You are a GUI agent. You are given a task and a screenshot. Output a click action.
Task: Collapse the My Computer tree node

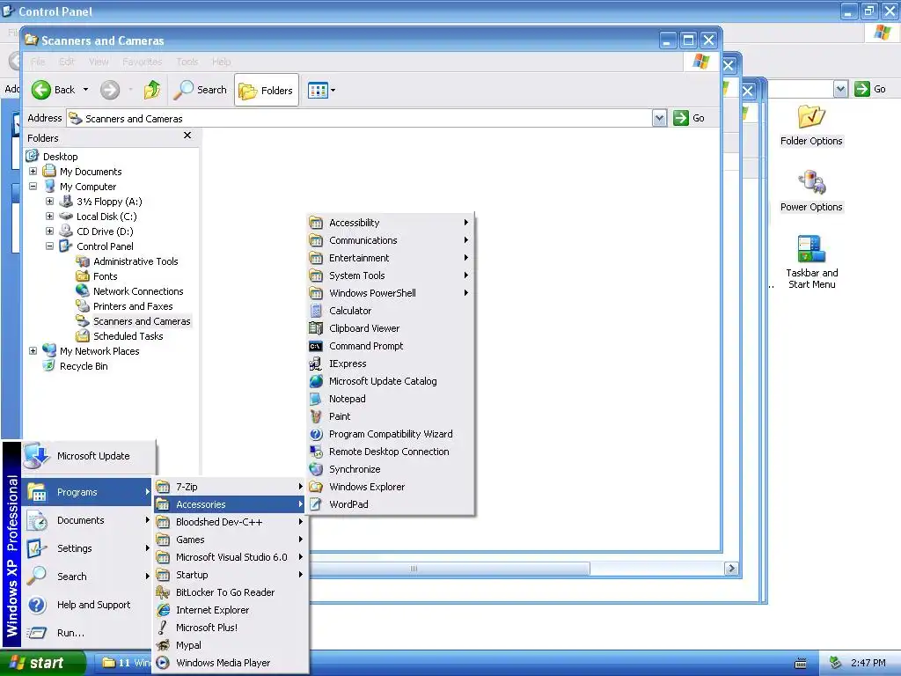(x=33, y=187)
